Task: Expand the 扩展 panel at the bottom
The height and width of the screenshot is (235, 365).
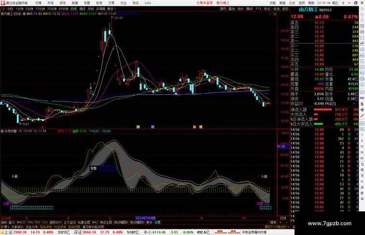Action: (5, 227)
